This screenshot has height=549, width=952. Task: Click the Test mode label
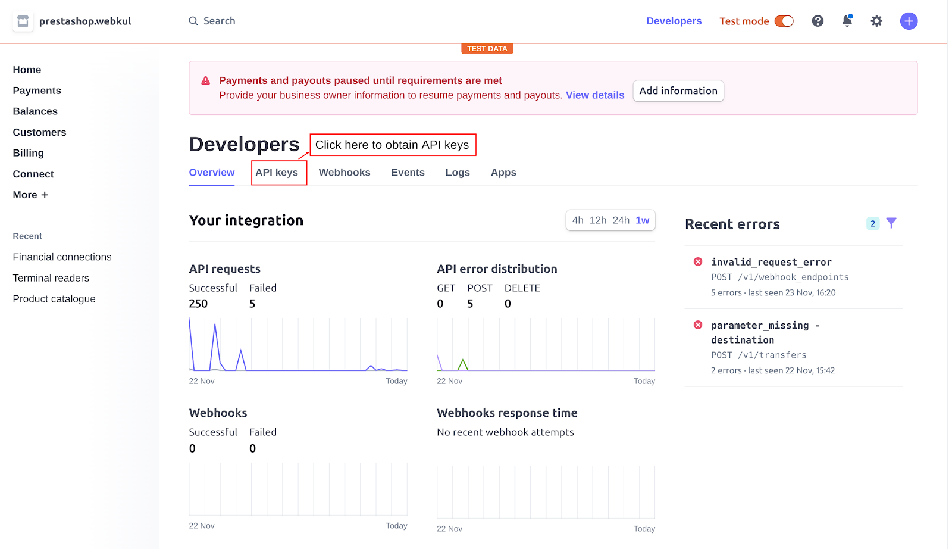pos(744,21)
